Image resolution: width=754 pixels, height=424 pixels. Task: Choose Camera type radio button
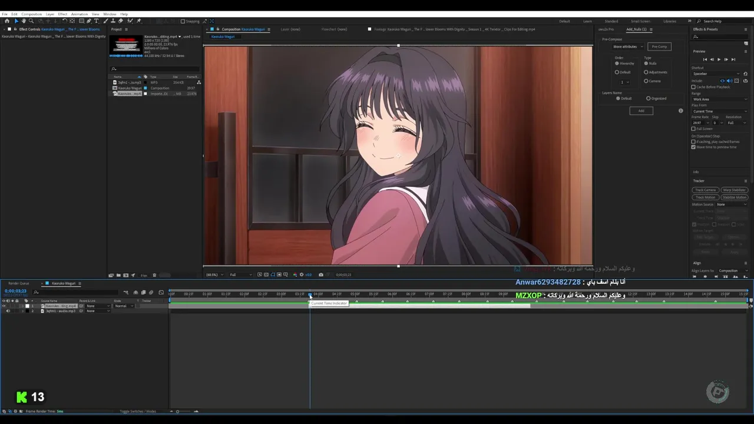(646, 81)
